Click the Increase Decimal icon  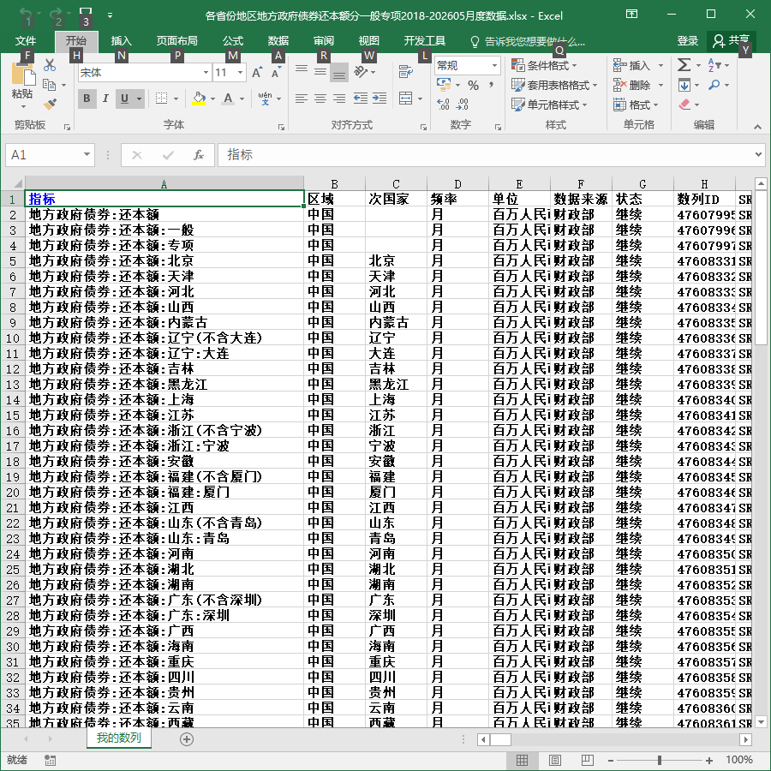pos(443,104)
